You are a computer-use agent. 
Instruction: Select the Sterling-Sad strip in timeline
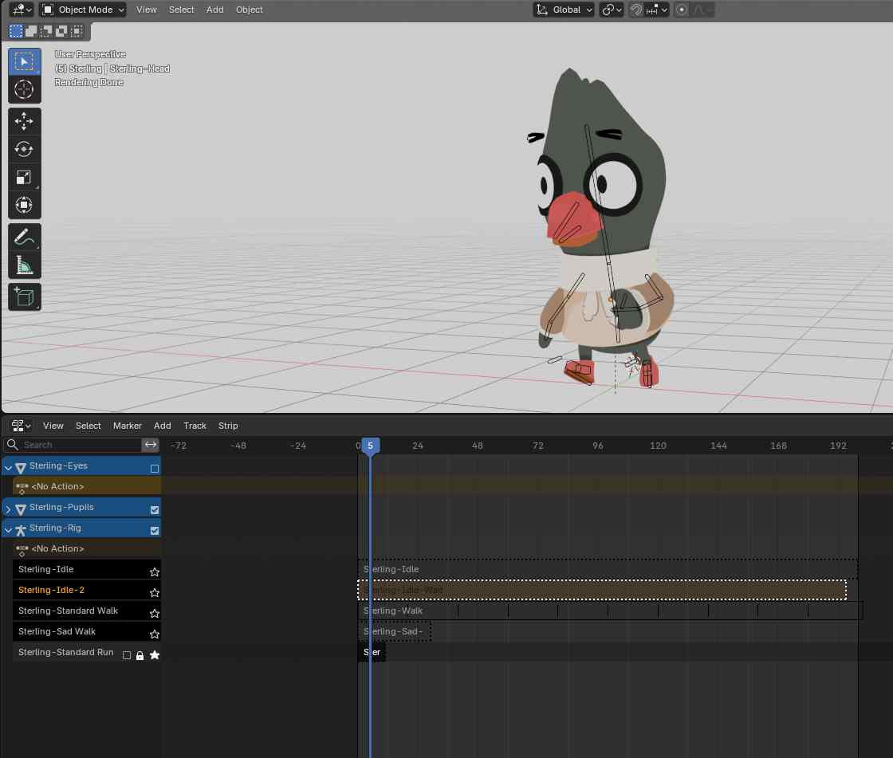click(x=394, y=631)
